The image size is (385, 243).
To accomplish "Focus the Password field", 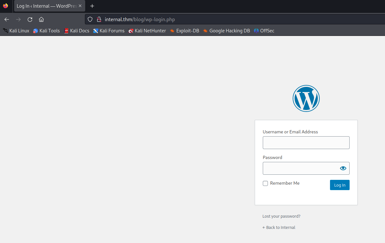I will (x=306, y=168).
